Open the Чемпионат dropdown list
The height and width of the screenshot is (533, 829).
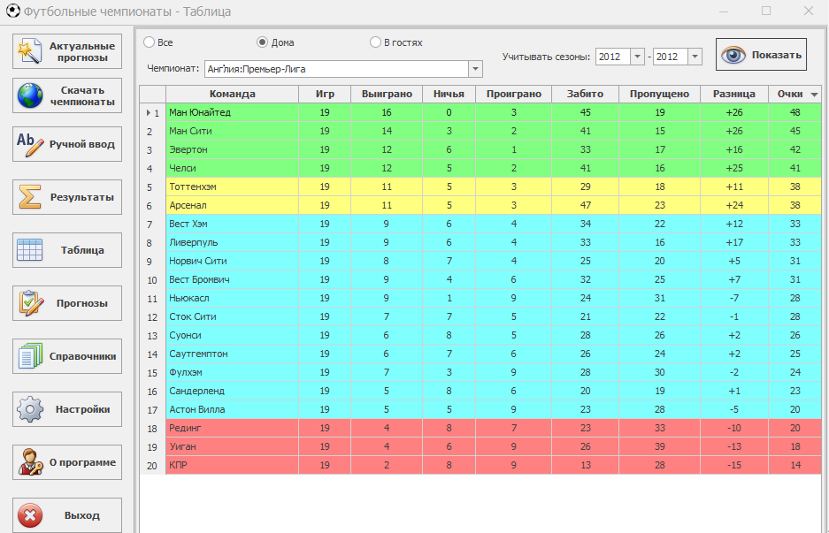pos(475,69)
